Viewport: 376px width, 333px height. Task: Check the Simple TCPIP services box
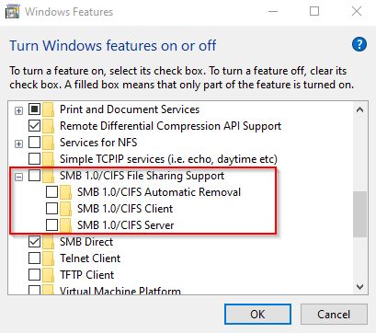(34, 159)
